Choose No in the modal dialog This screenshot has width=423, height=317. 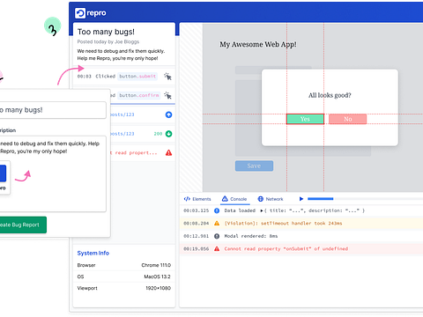[x=348, y=119]
